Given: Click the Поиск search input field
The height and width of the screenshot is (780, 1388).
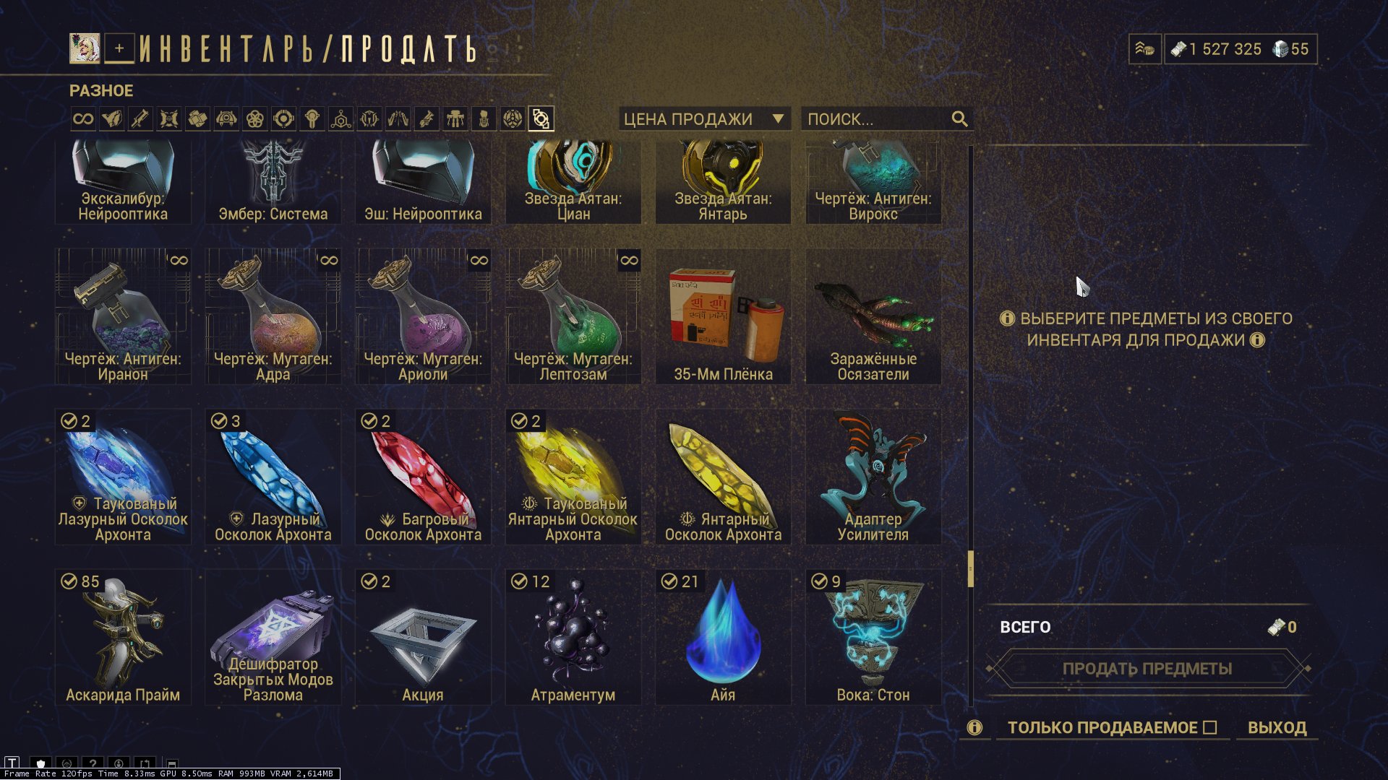Looking at the screenshot, I should 875,118.
